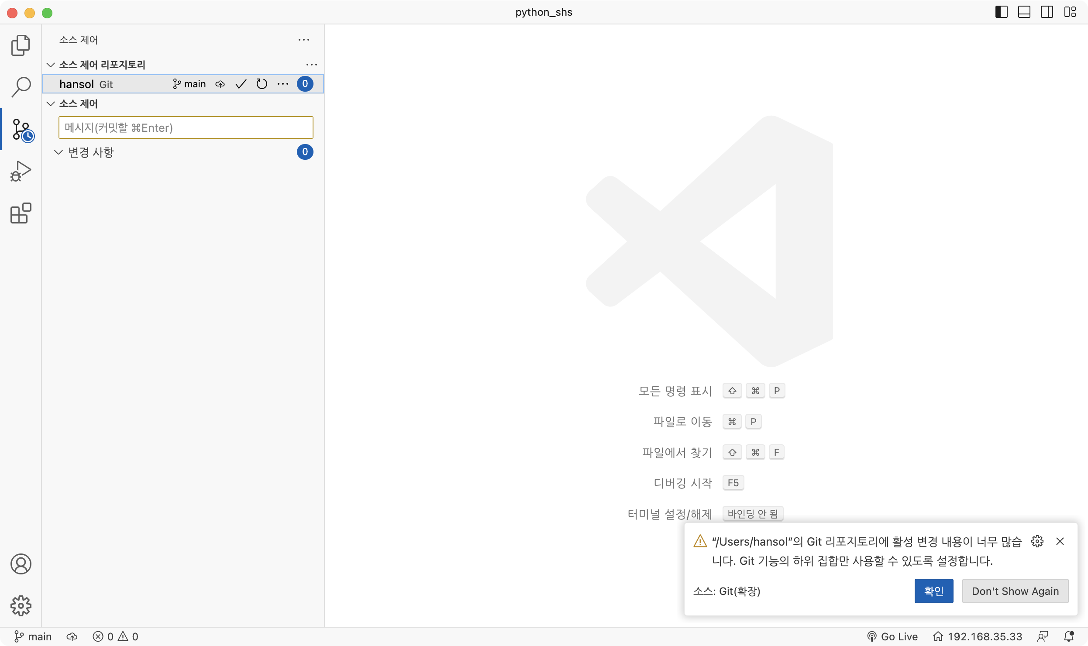Click the main branch in hansol row
The width and height of the screenshot is (1088, 646).
[189, 84]
